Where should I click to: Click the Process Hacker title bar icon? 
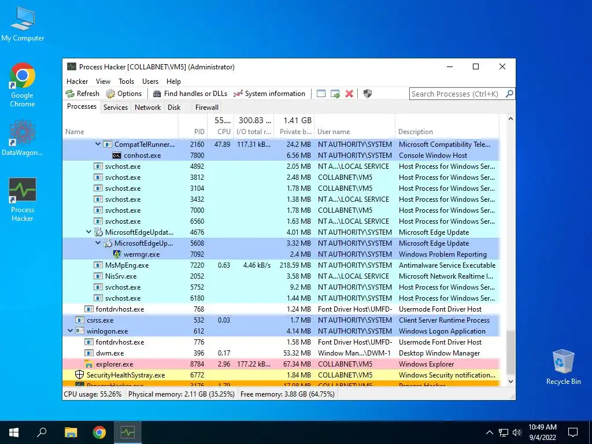pos(71,67)
